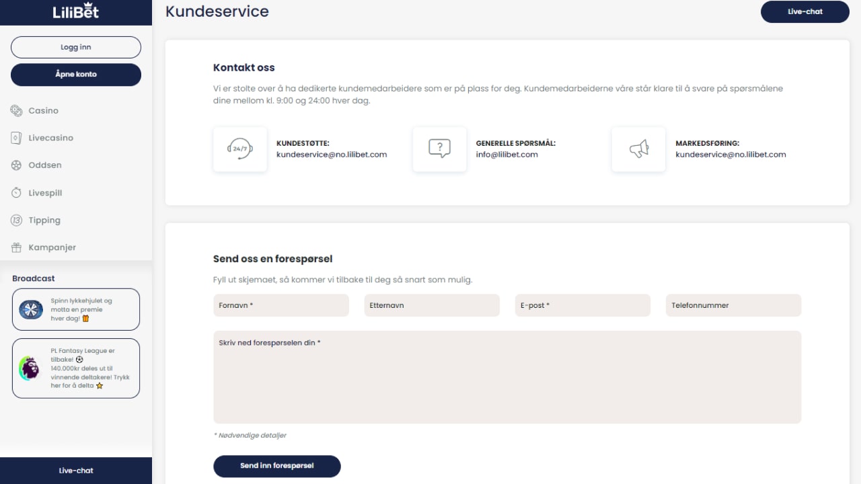This screenshot has width=861, height=484.
Task: Open the PL Fantasy League broadcast card
Action: 76,368
